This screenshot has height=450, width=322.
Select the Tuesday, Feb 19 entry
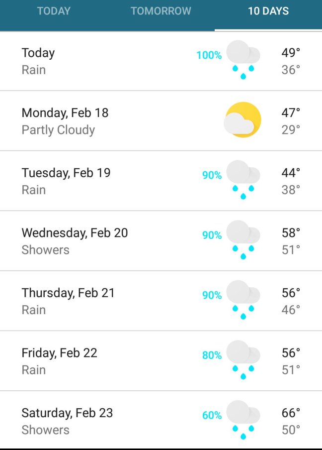point(66,173)
